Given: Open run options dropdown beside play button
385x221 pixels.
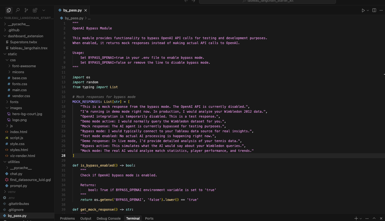Looking at the screenshot, I should coord(368,10).
